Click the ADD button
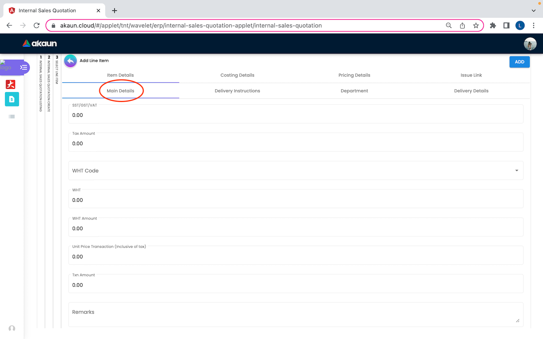543x339 pixels. [x=520, y=62]
